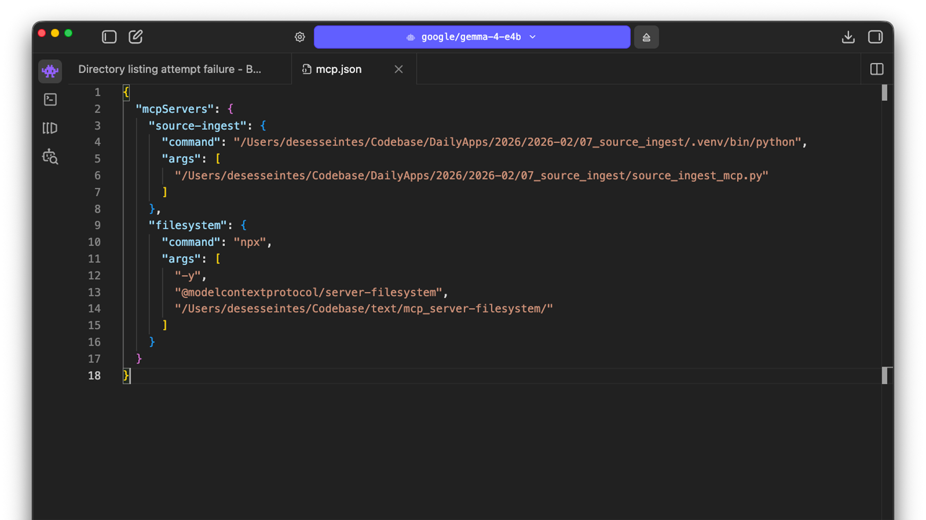Open the google/gemma-4-e4b model selector
This screenshot has width=926, height=520.
point(472,37)
